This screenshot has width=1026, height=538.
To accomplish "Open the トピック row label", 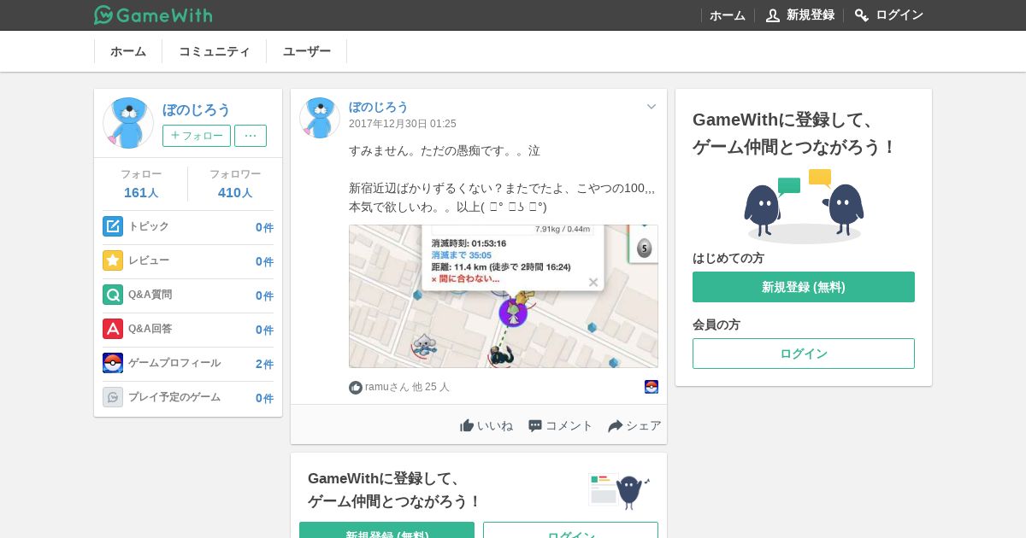I will tap(149, 226).
